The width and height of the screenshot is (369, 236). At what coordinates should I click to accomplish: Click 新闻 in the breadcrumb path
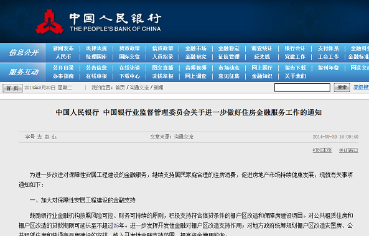coord(159,88)
